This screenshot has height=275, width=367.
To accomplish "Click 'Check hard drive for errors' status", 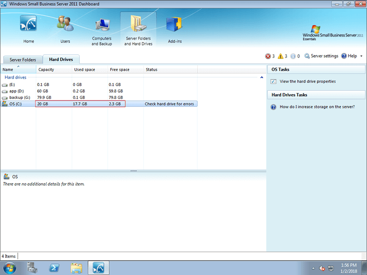I will click(x=169, y=104).
